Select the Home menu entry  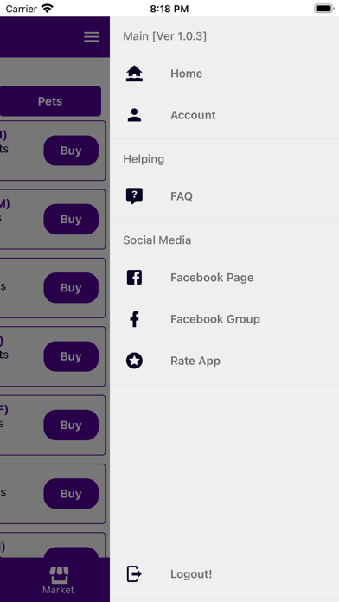pos(225,74)
